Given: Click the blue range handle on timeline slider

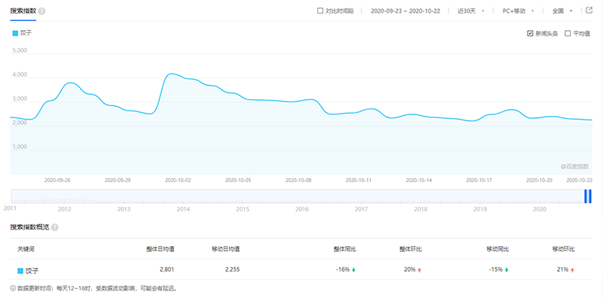Looking at the screenshot, I should pos(587,196).
